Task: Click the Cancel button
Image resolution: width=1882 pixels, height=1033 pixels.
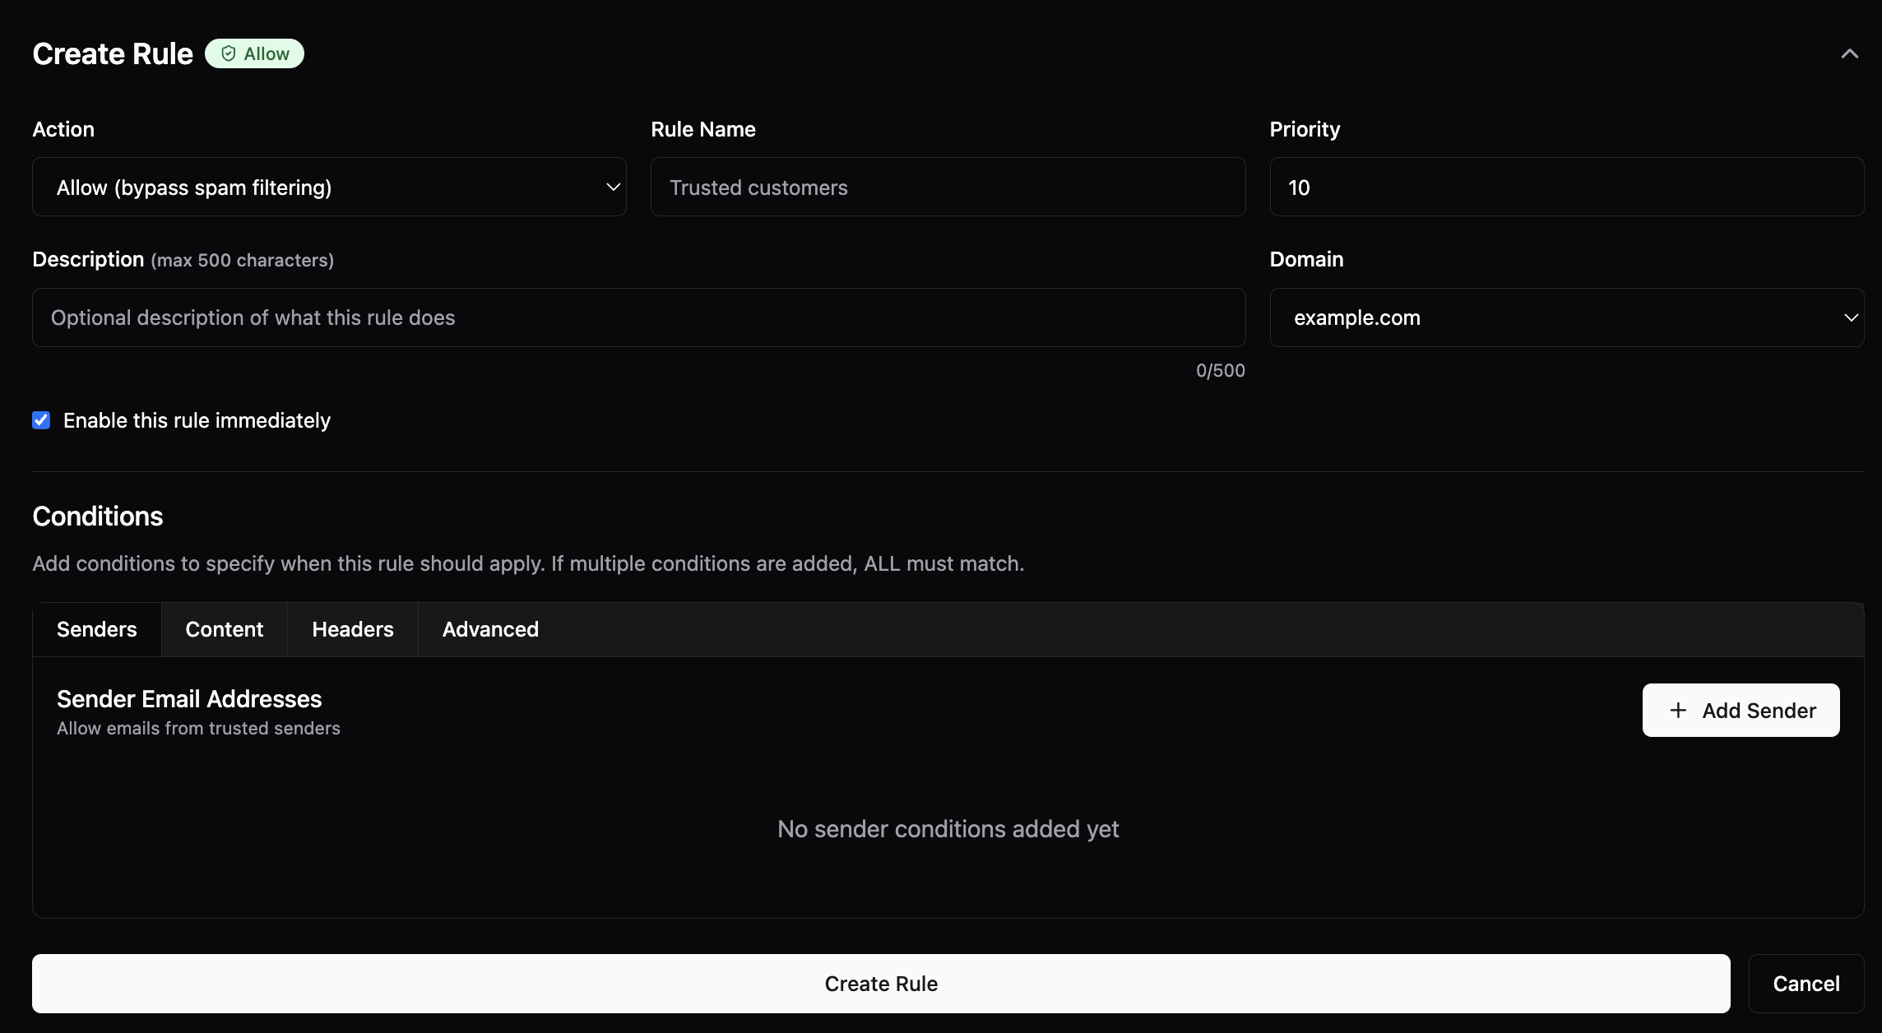Action: [1806, 984]
